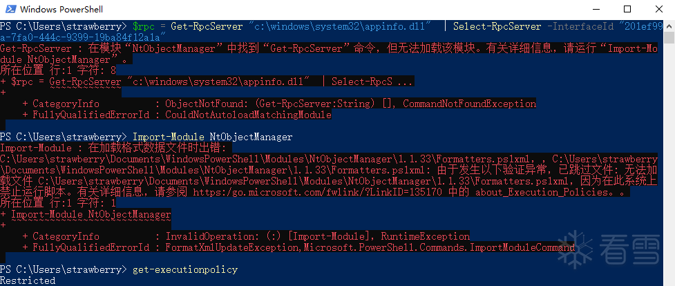
Task: Click the CommandNotFoundException text
Action: point(470,104)
